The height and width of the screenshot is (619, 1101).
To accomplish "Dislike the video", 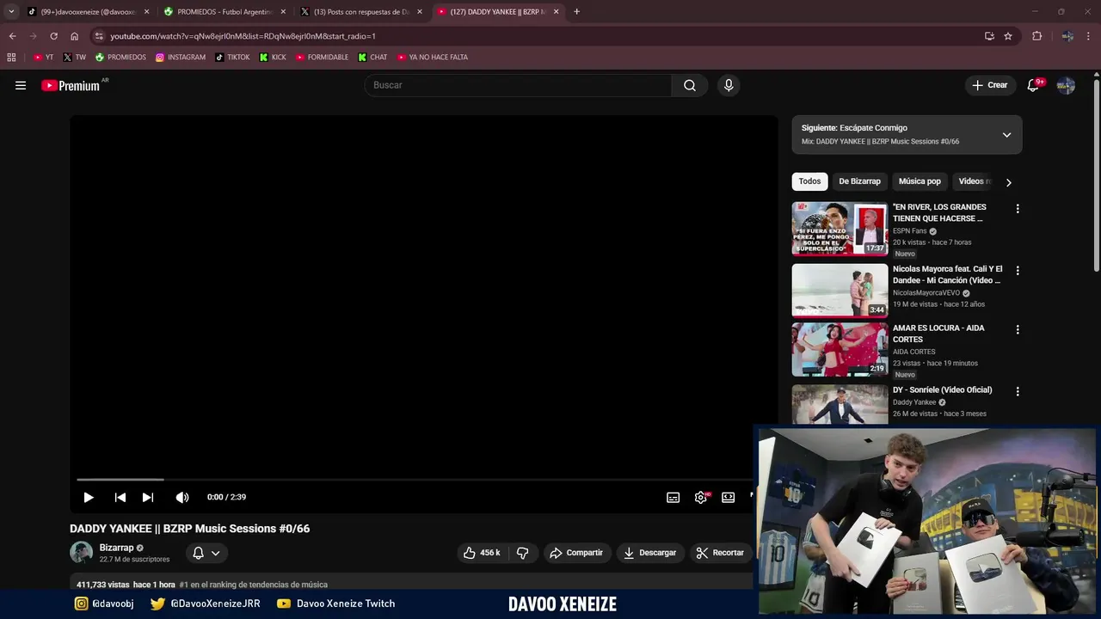I will [x=522, y=553].
